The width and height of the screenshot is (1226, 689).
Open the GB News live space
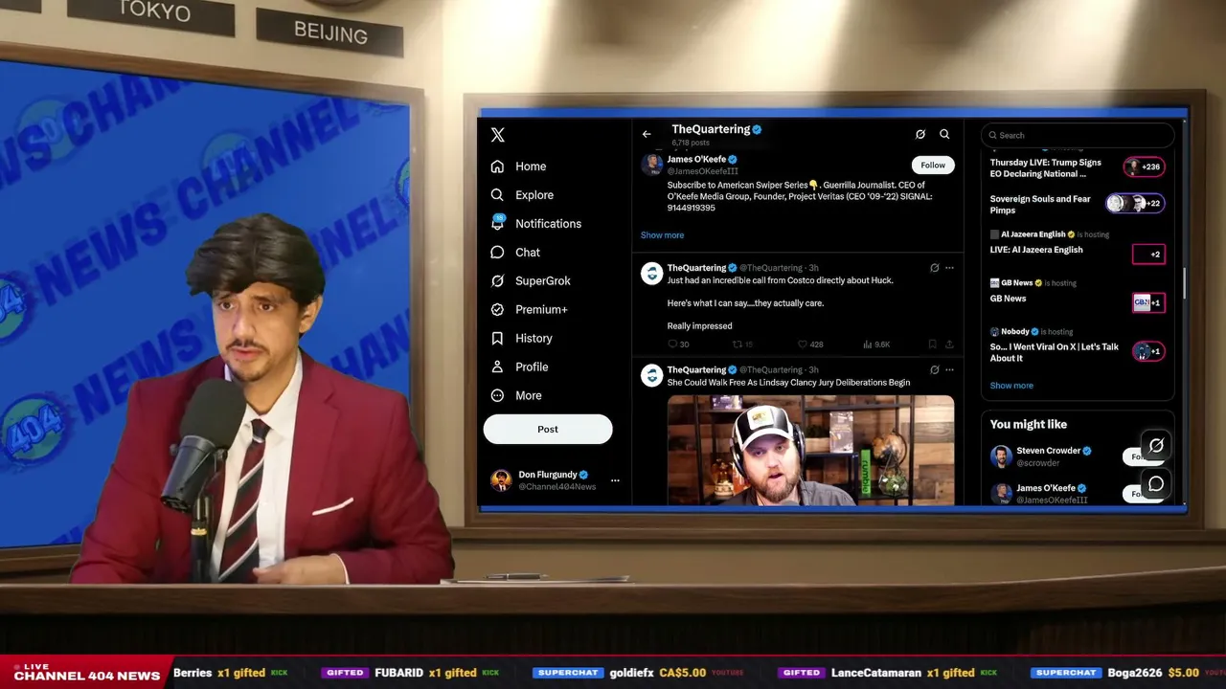1008,299
